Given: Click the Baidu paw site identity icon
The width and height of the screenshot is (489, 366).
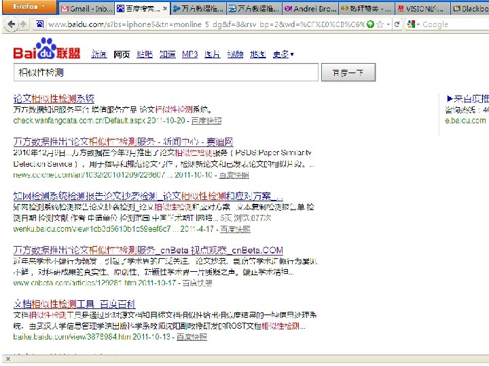Looking at the screenshot, I should [x=39, y=24].
